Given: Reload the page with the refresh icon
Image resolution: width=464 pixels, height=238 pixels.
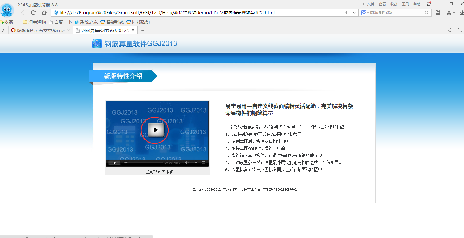Looking at the screenshot, I should pos(33,13).
